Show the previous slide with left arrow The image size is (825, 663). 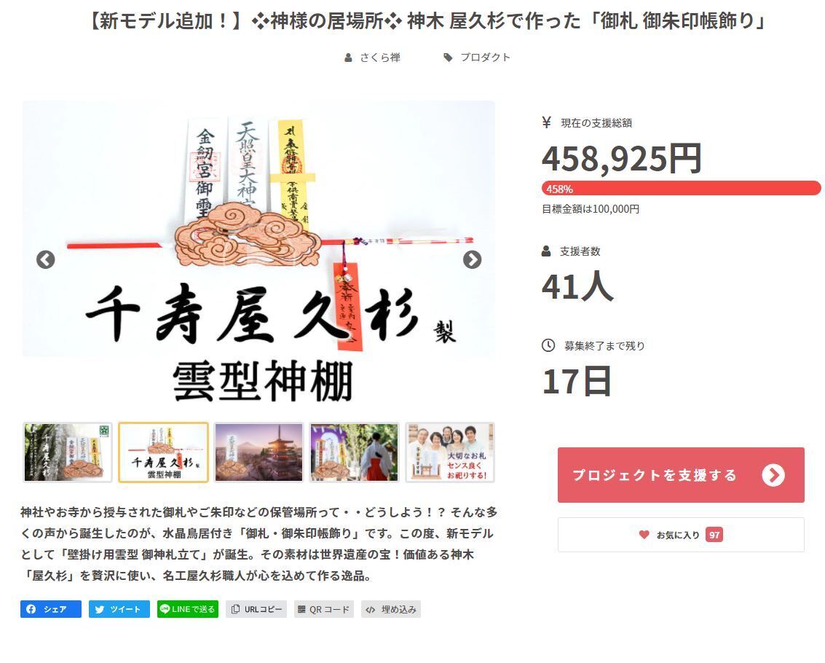click(x=46, y=259)
